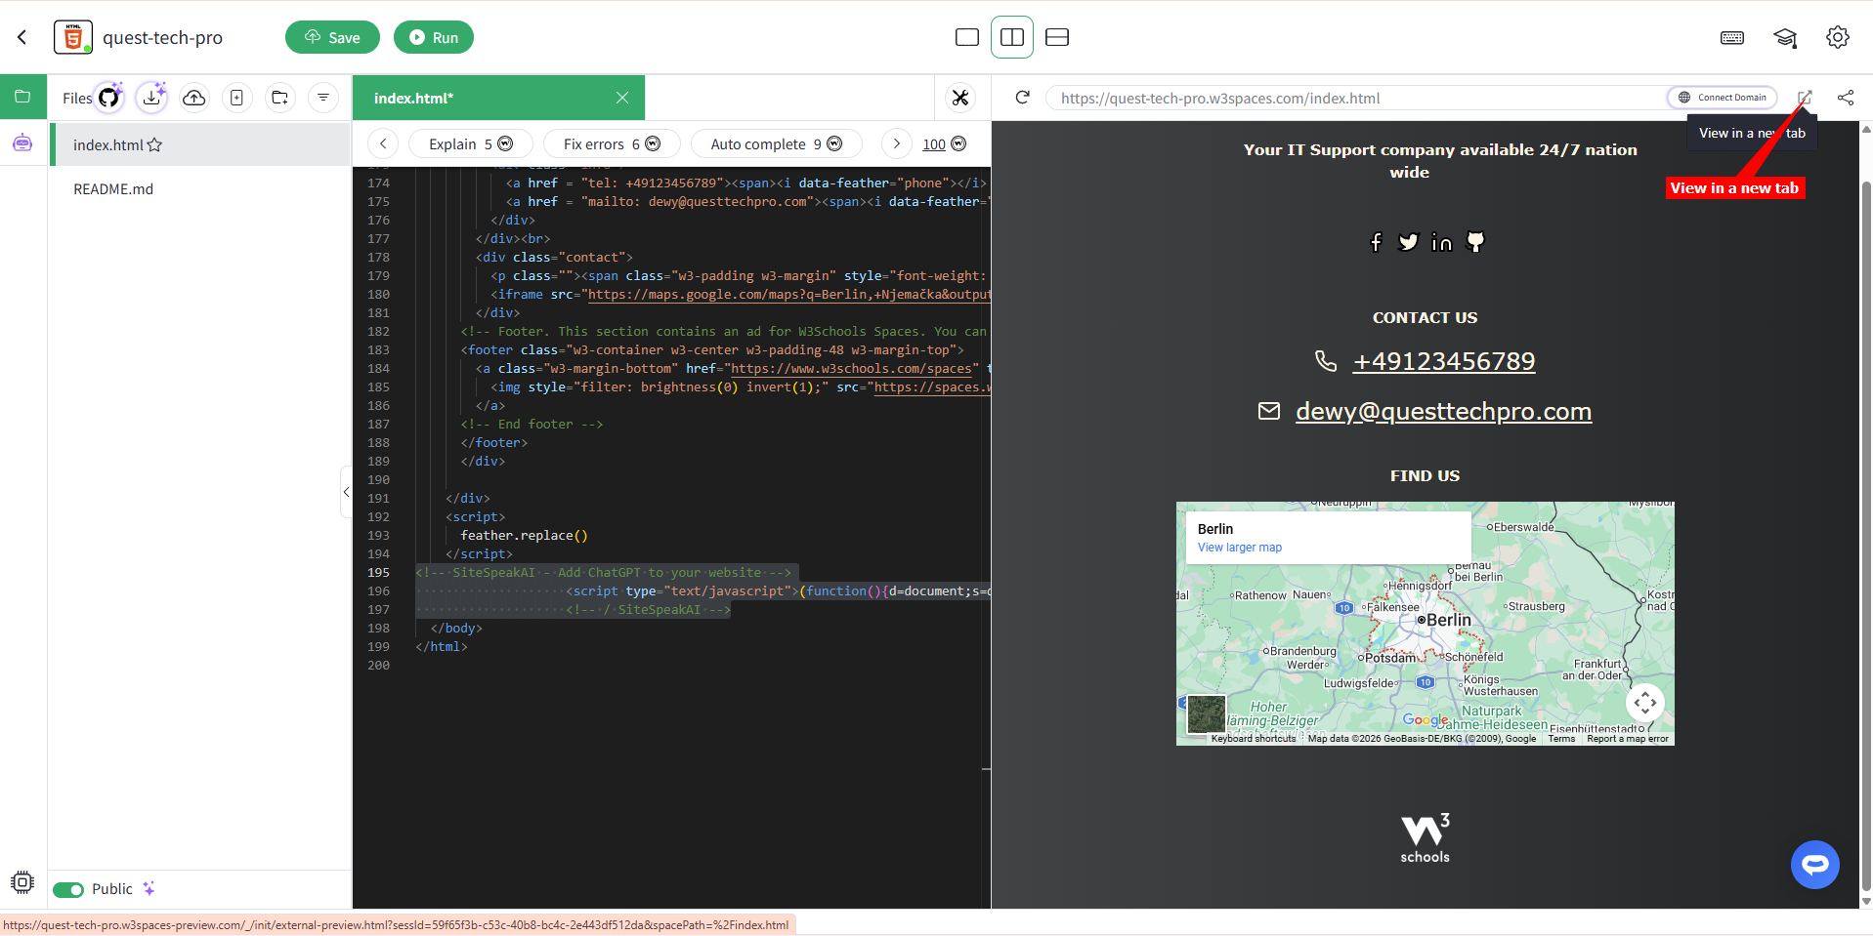This screenshot has height=936, width=1873.
Task: Toggle map fullscreen camera control button
Action: coord(1645,703)
